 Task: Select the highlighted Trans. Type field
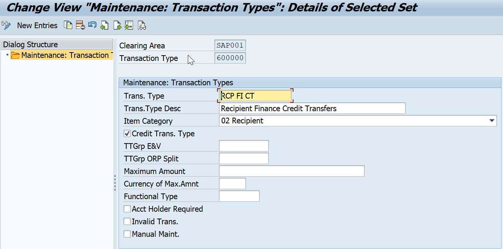[255, 96]
